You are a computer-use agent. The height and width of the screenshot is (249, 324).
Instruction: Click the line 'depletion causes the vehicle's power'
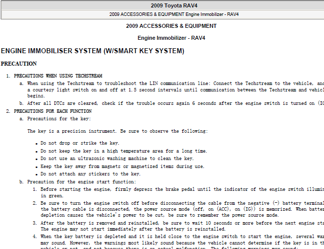(160, 215)
